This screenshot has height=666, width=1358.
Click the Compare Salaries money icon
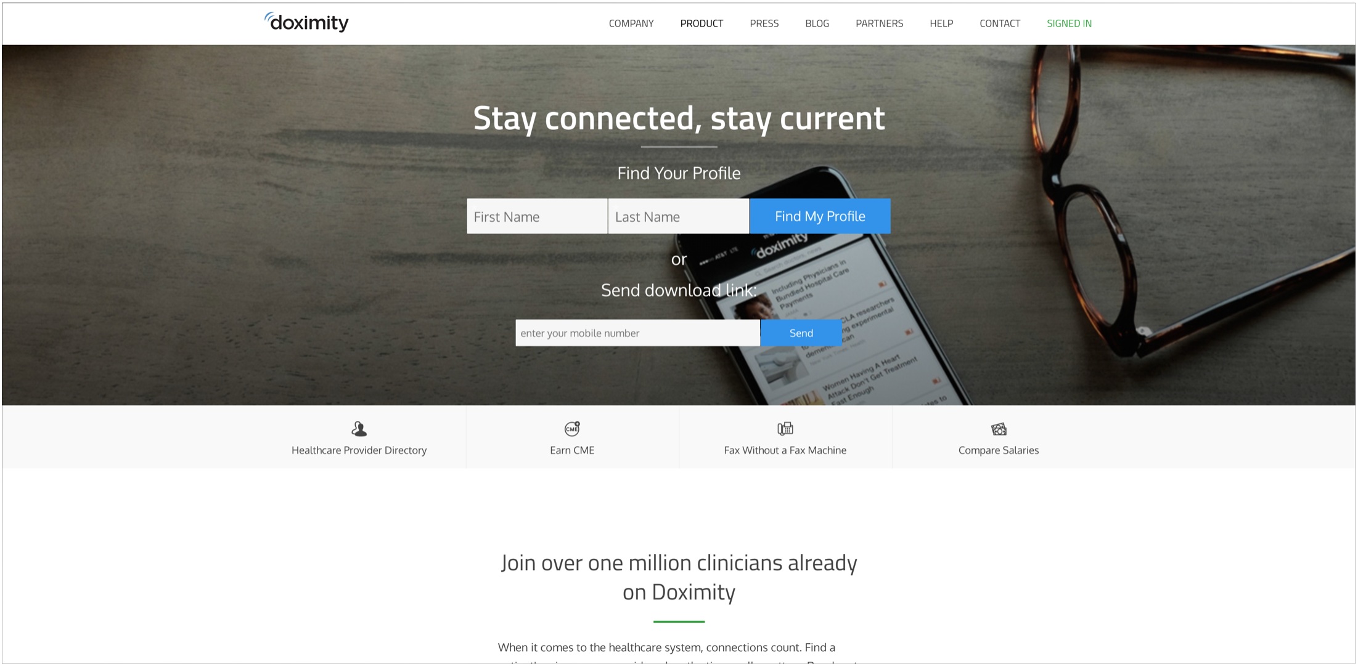[x=999, y=428]
